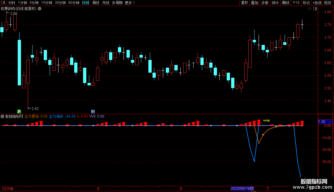Open the 股朋指标网 indicator settings circle icon
Image resolution: width=334 pixels, height=192 pixels.
2,116
